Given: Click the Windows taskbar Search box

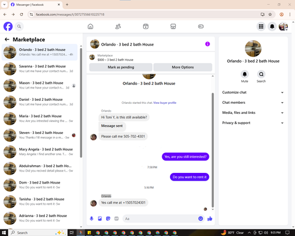Looking at the screenshot, I should pyautogui.click(x=38, y=232).
